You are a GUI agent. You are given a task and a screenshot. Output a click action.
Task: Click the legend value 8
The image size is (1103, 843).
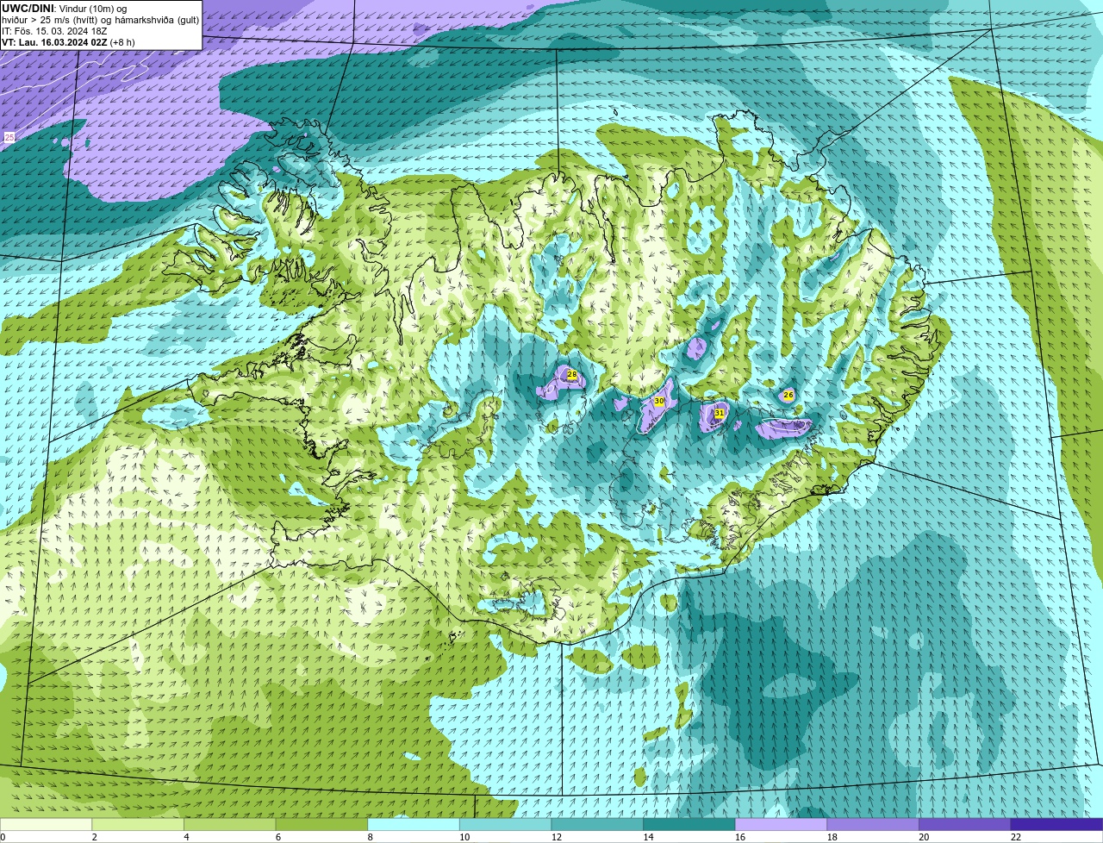pyautogui.click(x=370, y=837)
